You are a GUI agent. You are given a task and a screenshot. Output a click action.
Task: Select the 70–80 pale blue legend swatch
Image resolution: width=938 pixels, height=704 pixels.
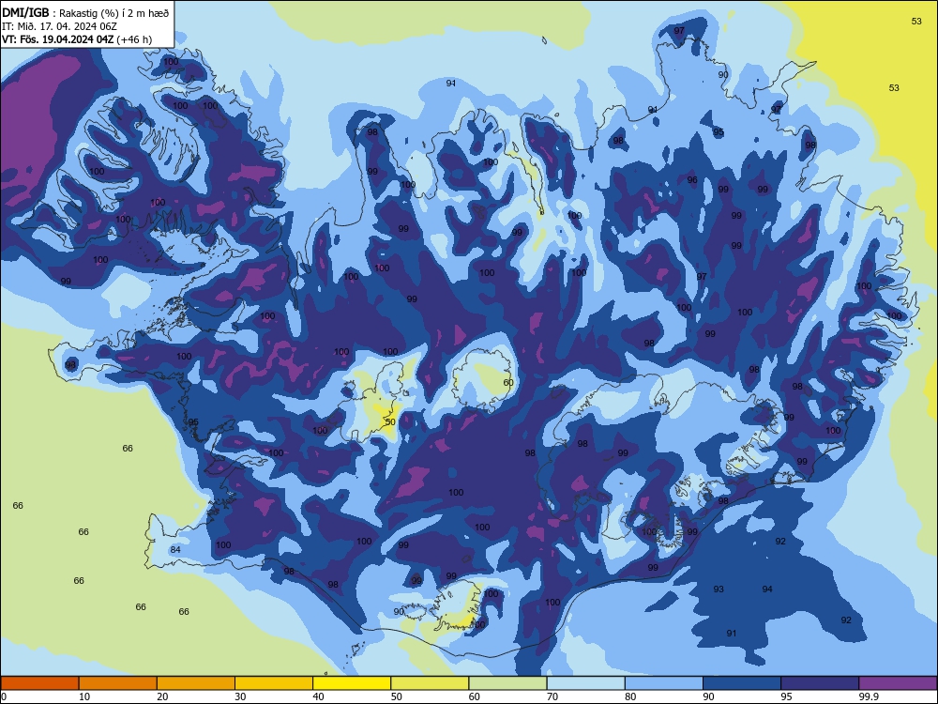(x=585, y=683)
